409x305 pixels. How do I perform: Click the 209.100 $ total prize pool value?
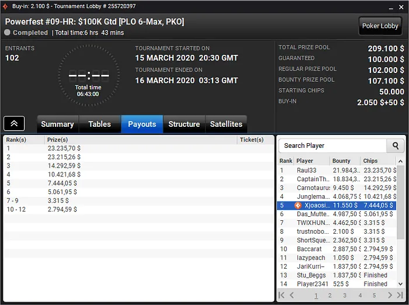tap(386, 48)
